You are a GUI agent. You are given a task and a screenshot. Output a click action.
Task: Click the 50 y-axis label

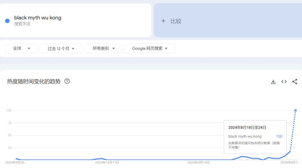tap(10, 135)
